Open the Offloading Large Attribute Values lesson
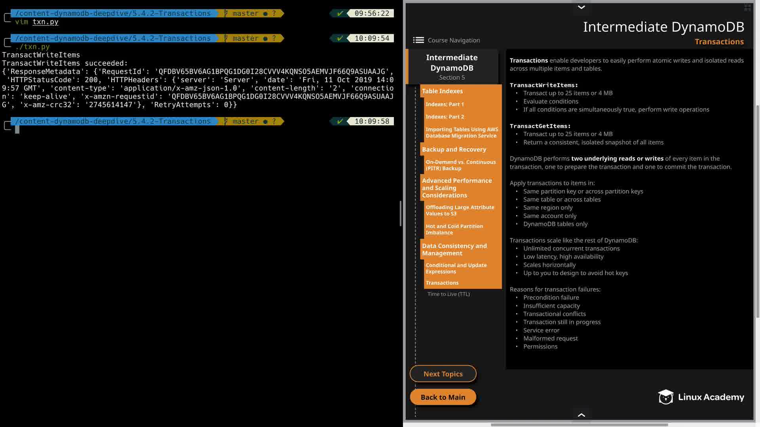The image size is (760, 427). (460, 210)
